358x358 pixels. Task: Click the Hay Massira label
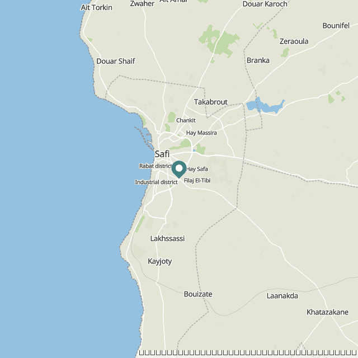point(201,133)
